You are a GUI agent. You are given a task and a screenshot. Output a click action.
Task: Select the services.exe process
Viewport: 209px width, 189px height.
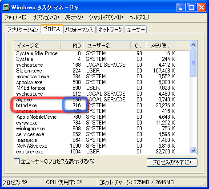pos(101,134)
